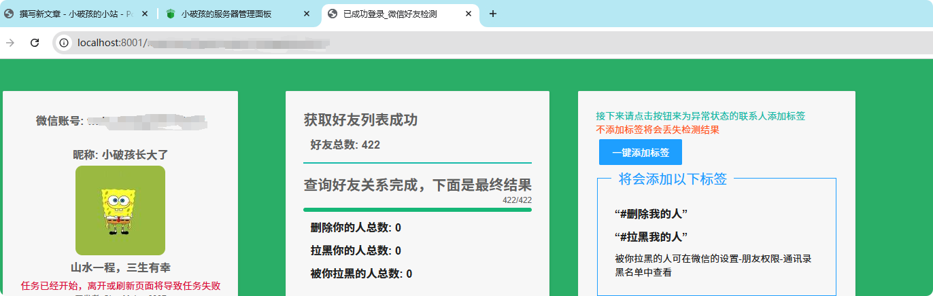Click the “#删除我的人” label
Image resolution: width=933 pixels, height=296 pixels.
pyautogui.click(x=651, y=214)
